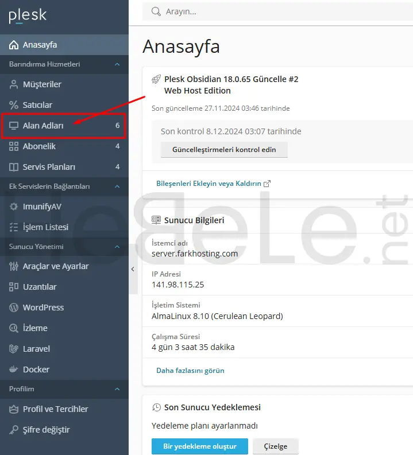
Task: Click the Çizelge button
Action: [275, 446]
